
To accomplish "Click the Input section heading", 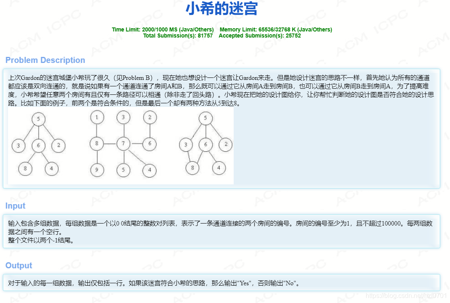I will (x=15, y=206).
